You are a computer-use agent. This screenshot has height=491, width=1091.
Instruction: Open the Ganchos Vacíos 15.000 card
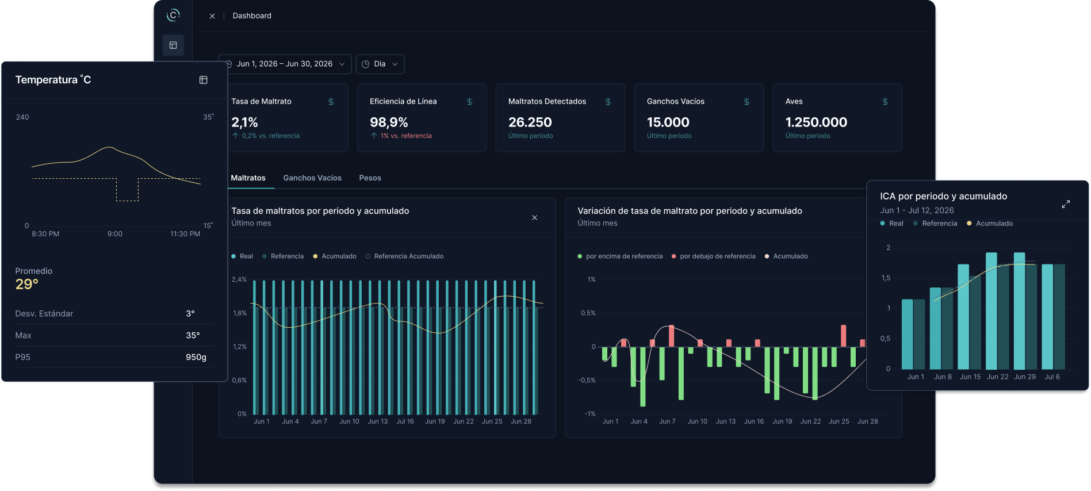(x=699, y=118)
